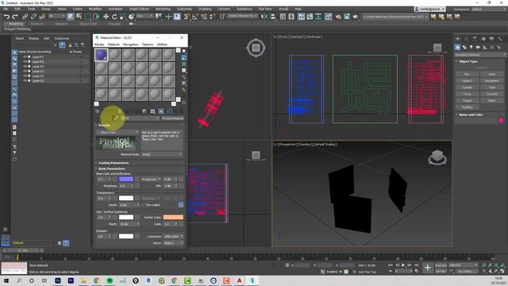Viewport: 508px width, 286px height.
Task: Toggle Background icon in Material Editor sidebar
Action: [184, 64]
